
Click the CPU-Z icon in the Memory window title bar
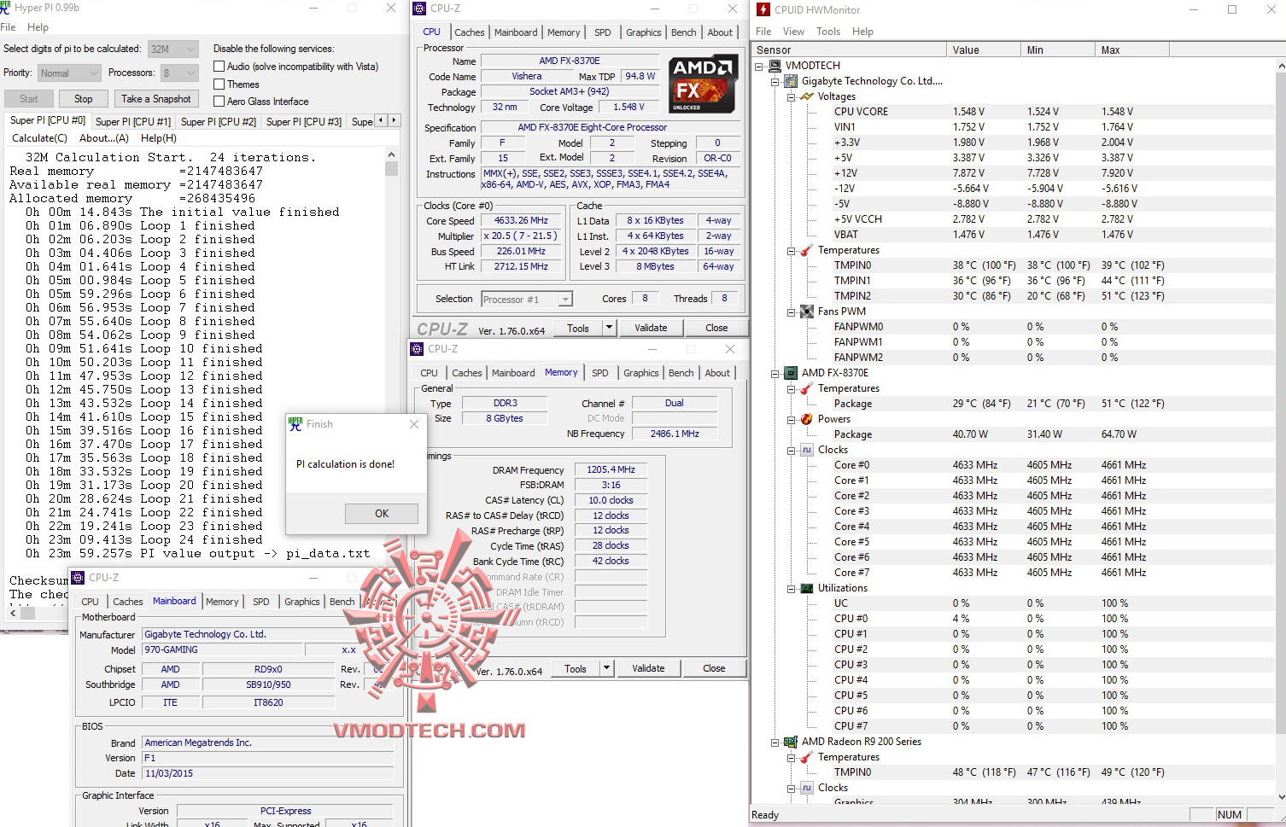417,349
